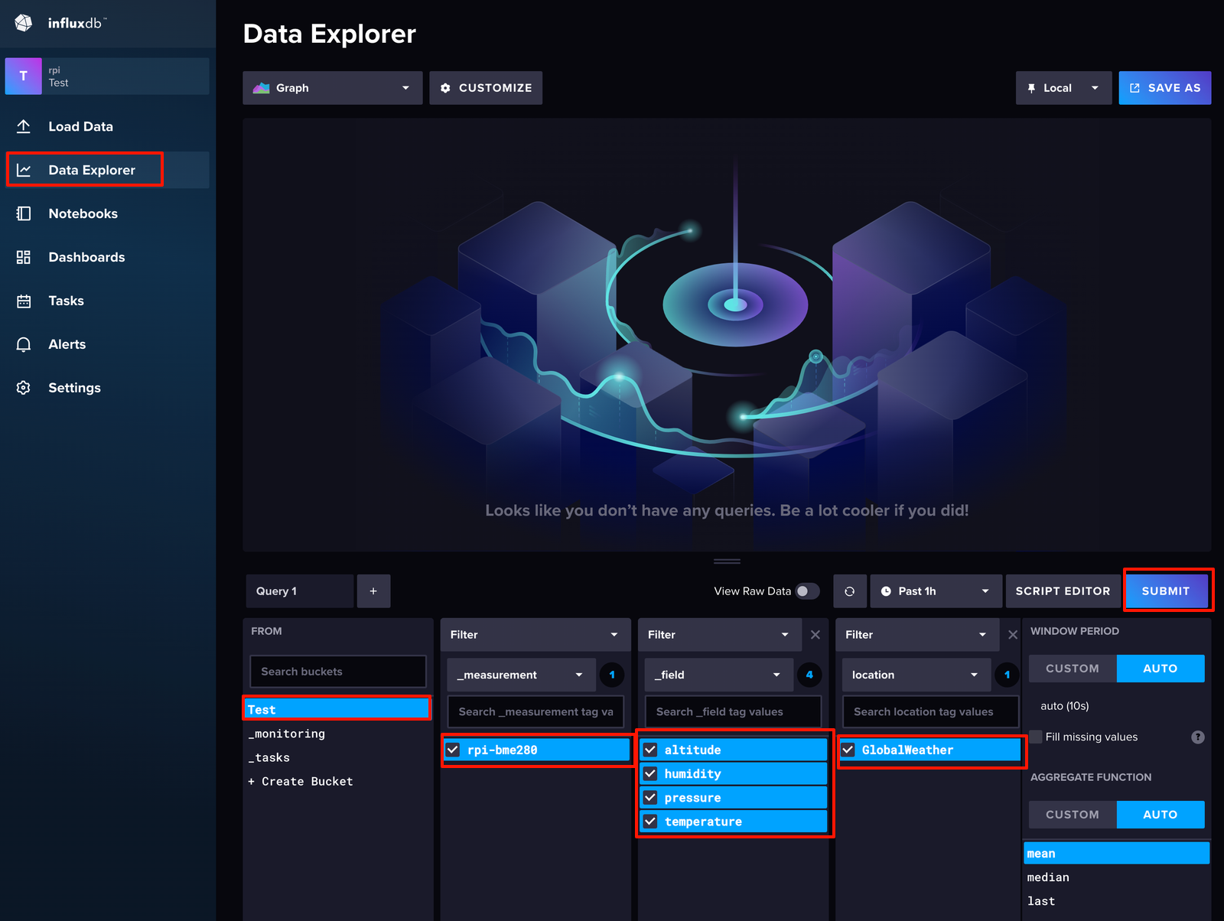Uncheck the humidity field
This screenshot has height=921, width=1224.
pyautogui.click(x=650, y=773)
